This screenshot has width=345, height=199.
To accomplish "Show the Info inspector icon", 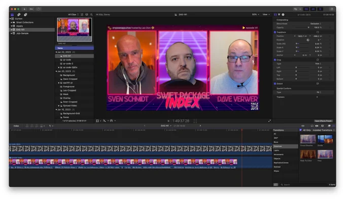I will click(x=283, y=15).
